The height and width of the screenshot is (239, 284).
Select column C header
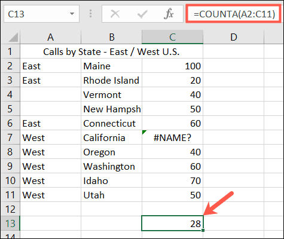(x=172, y=37)
